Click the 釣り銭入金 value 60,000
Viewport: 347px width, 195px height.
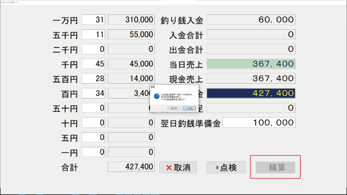tap(251, 20)
